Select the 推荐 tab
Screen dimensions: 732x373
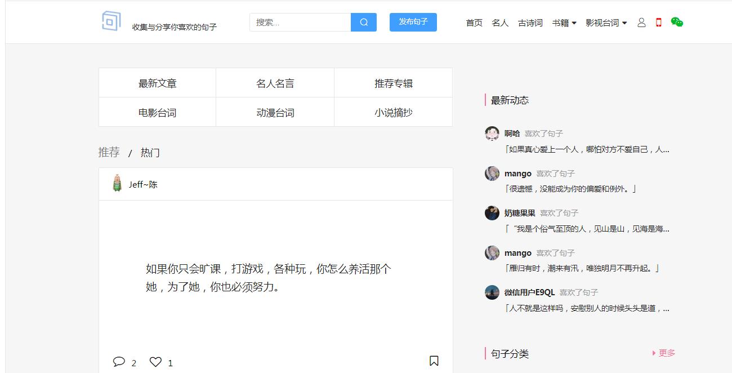click(109, 153)
